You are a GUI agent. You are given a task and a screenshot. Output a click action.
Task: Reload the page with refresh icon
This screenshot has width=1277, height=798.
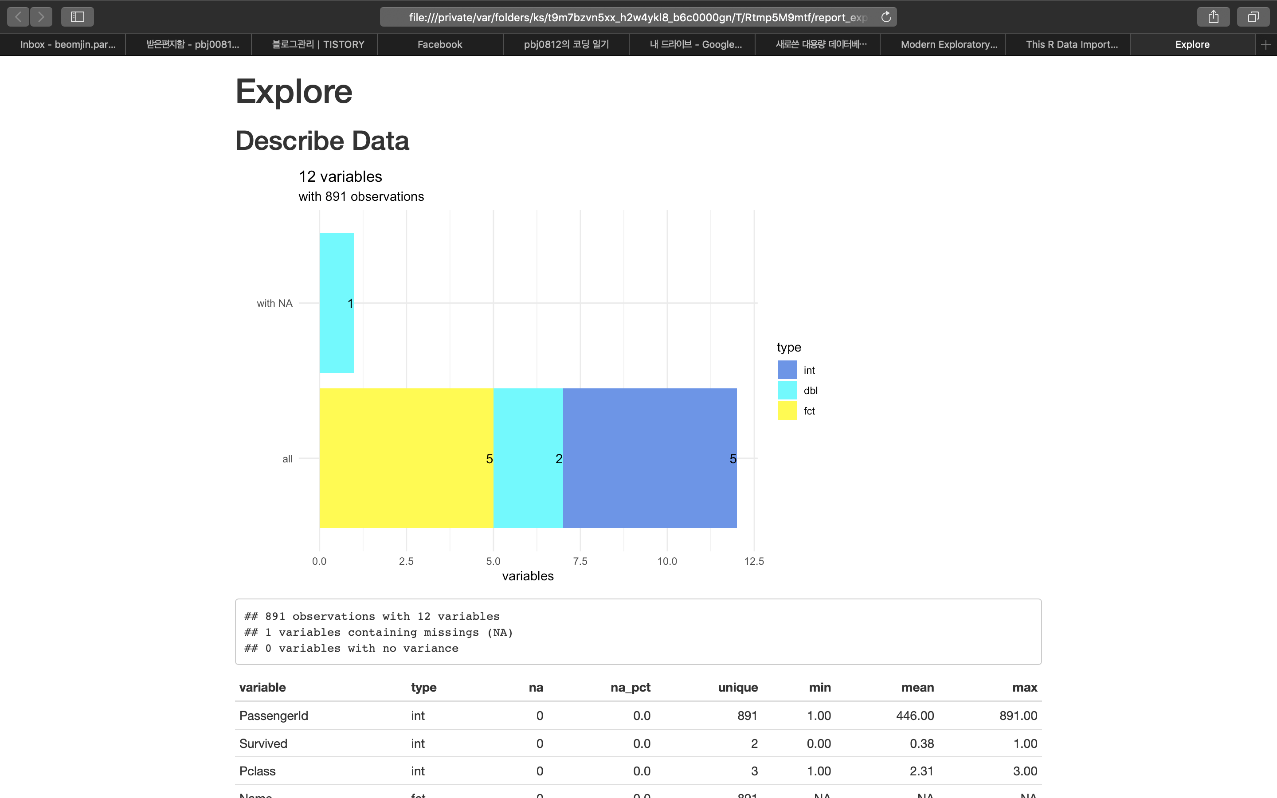(886, 17)
